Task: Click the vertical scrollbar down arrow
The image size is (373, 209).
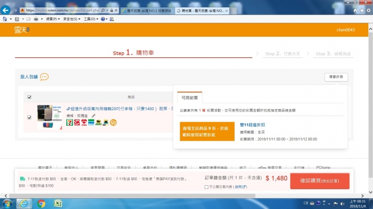Action: (x=370, y=192)
